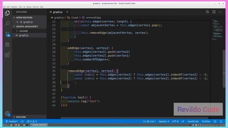Click line number 29 in gutter

(54, 48)
